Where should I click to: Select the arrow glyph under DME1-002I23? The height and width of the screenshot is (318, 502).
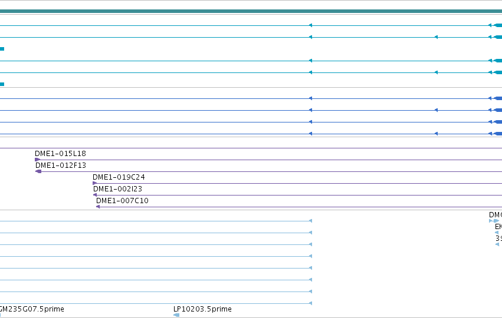click(x=95, y=195)
